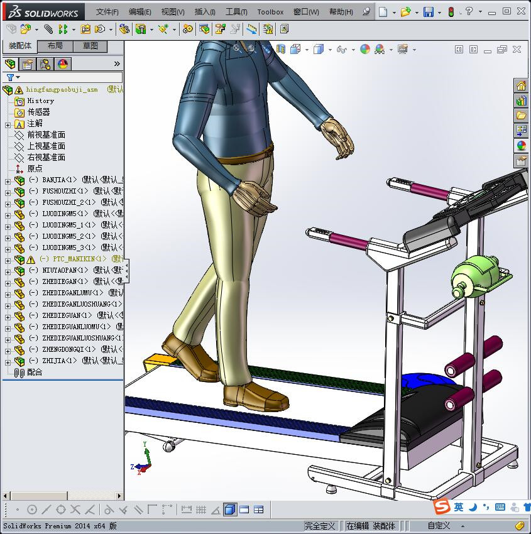Open the View Settings monitor dropdown arrow
Image resolution: width=531 pixels, height=534 pixels.
[414, 50]
